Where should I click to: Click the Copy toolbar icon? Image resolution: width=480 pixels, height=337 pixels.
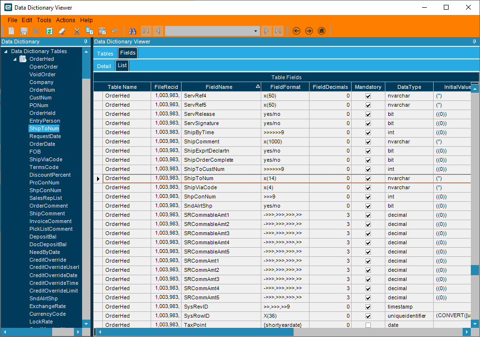(x=90, y=31)
